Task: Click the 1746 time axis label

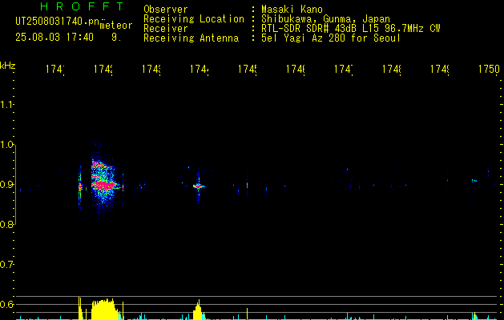Action: [x=296, y=70]
